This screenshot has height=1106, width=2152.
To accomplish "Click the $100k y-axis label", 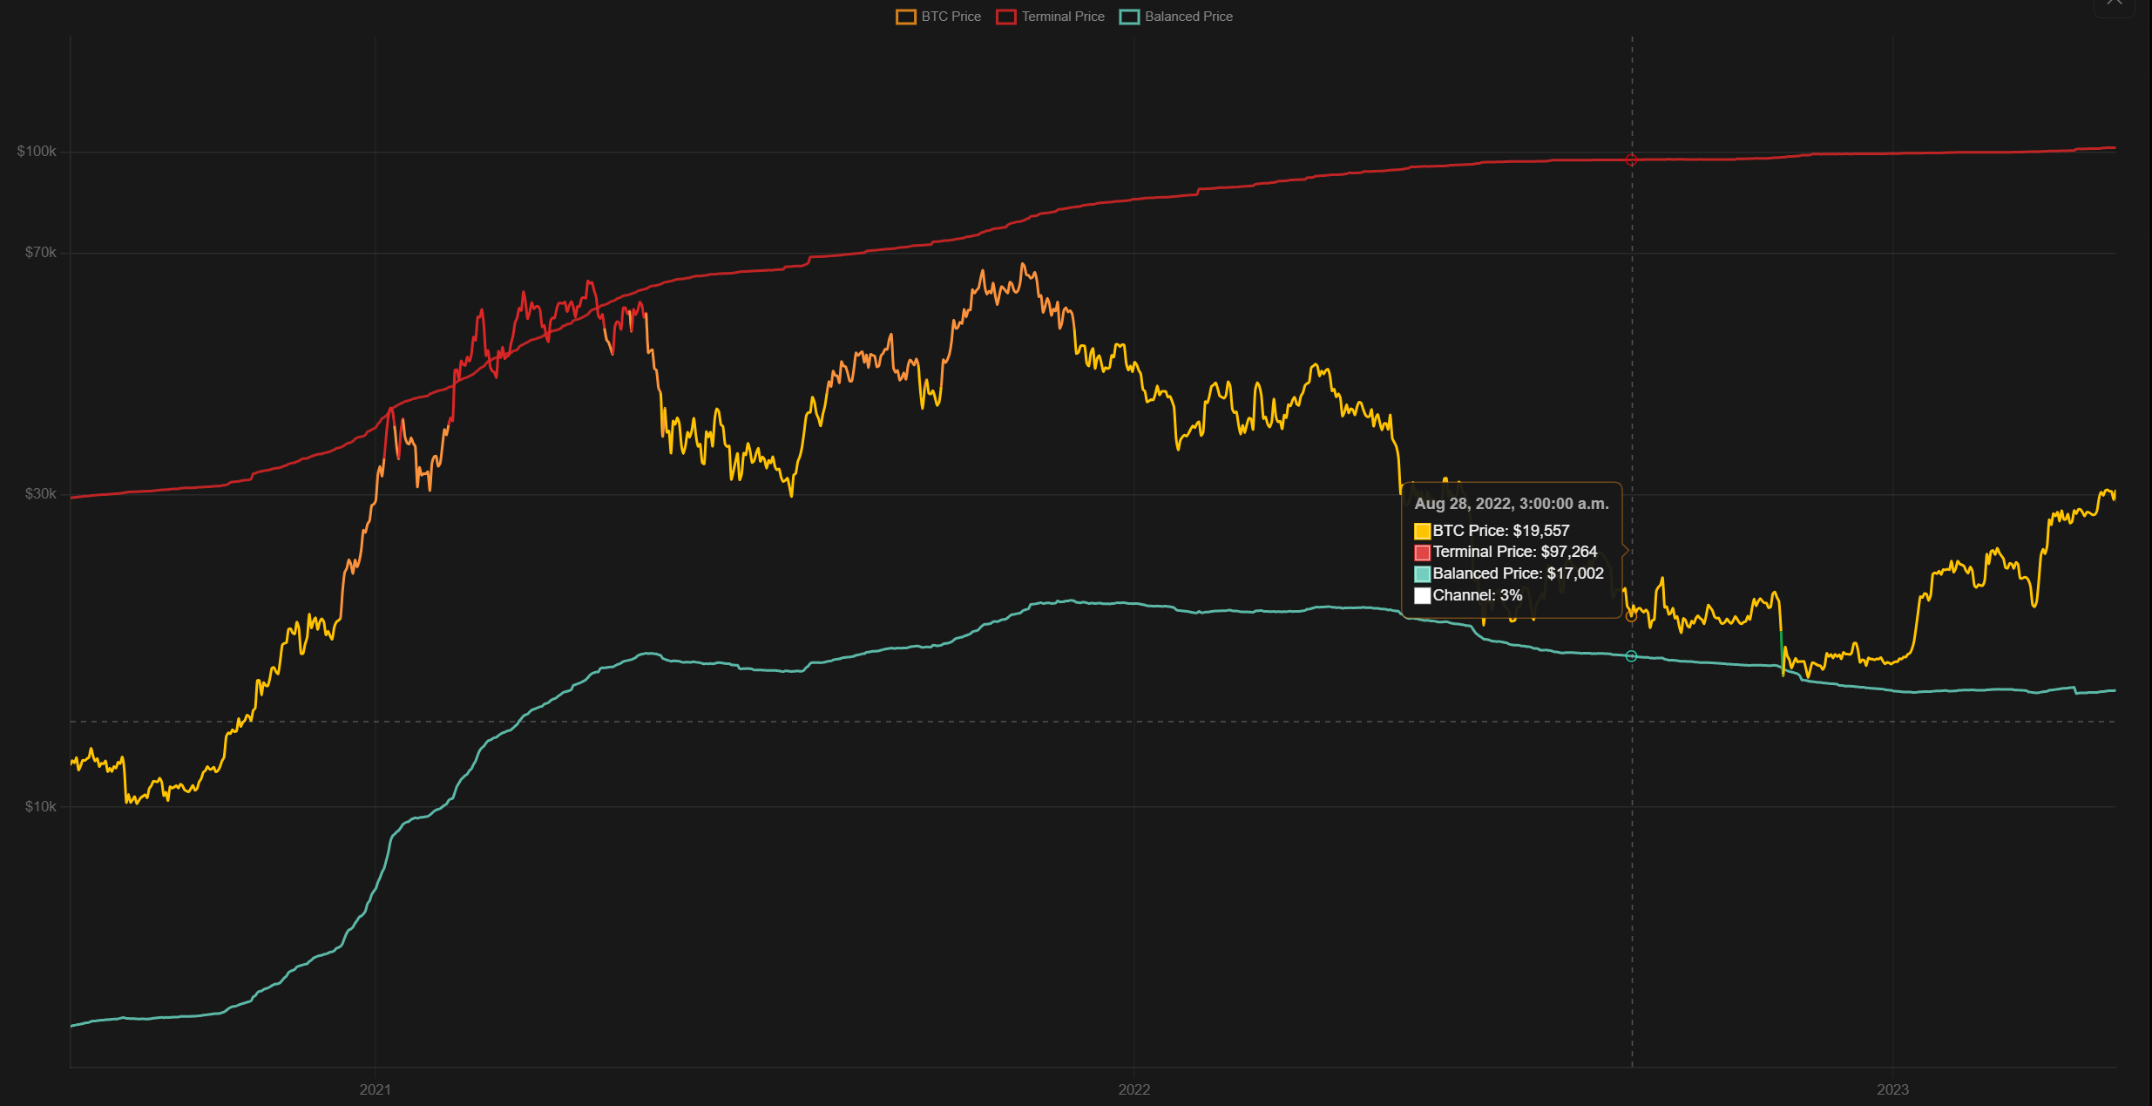I will click(x=37, y=152).
